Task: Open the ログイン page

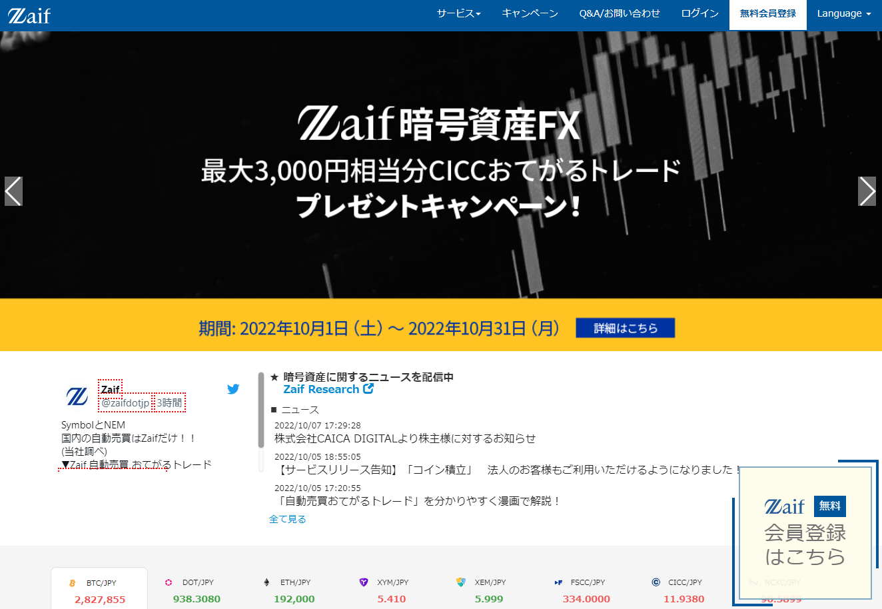Action: coord(699,12)
